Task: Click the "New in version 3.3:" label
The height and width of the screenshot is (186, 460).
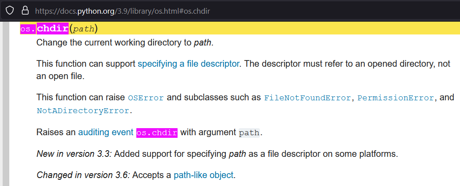Action: [75, 154]
